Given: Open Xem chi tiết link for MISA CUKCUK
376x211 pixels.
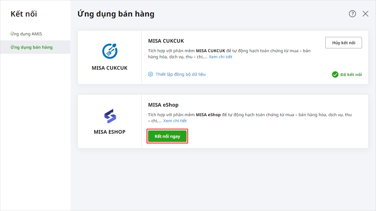Looking at the screenshot, I should [x=220, y=57].
